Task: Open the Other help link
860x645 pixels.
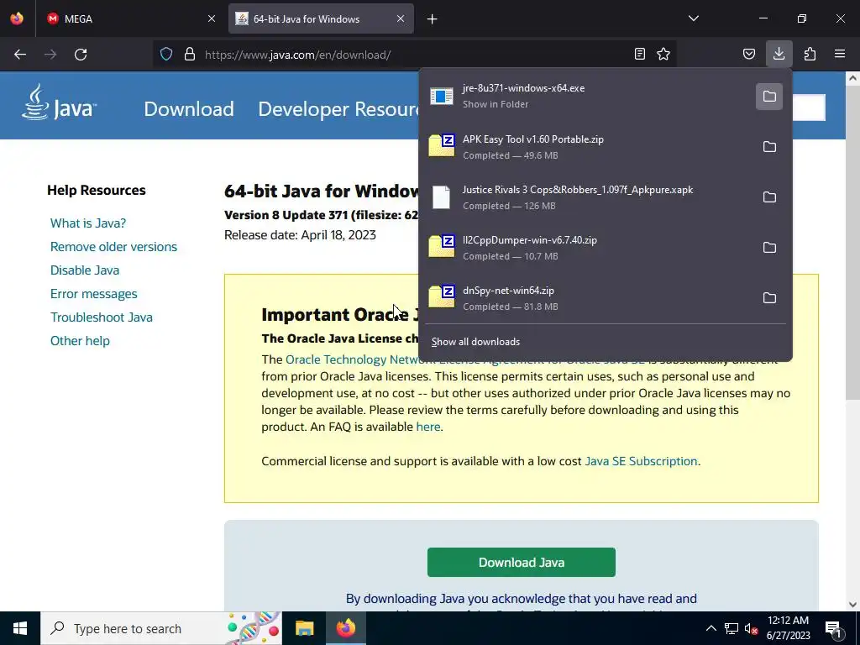Action: coord(80,341)
